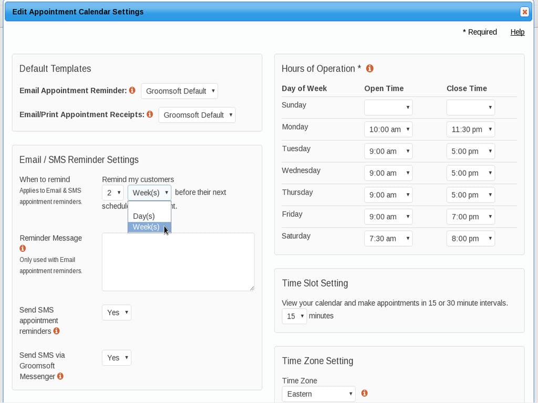This screenshot has width=538, height=403.
Task: Click the info icon next to Hours of Operation
Action: coord(369,68)
